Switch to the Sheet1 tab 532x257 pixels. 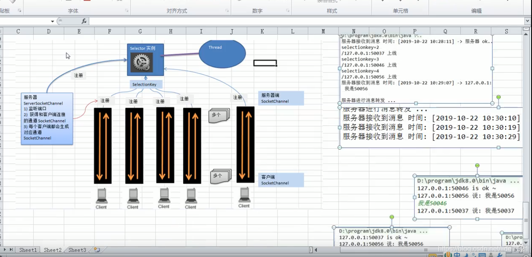tap(28, 250)
